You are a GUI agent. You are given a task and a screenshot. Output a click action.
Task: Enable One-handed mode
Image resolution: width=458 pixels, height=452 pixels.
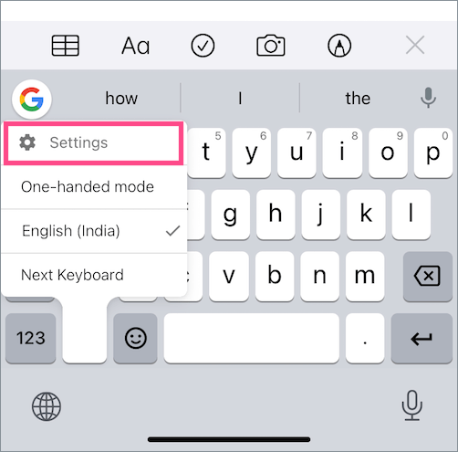coord(94,186)
